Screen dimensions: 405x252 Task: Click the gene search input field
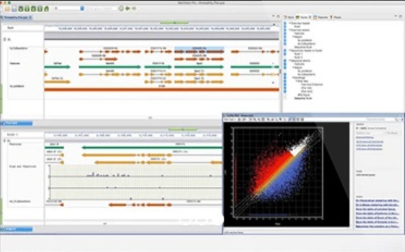click(102, 9)
